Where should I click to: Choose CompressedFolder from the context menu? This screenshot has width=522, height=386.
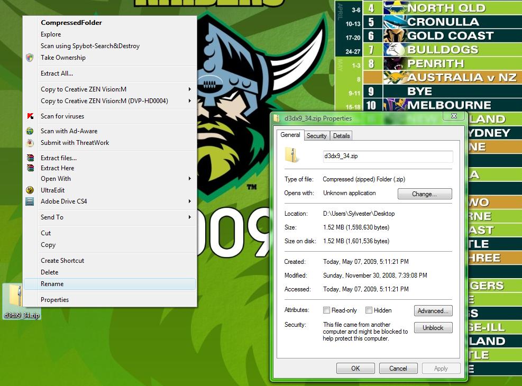(109, 23)
